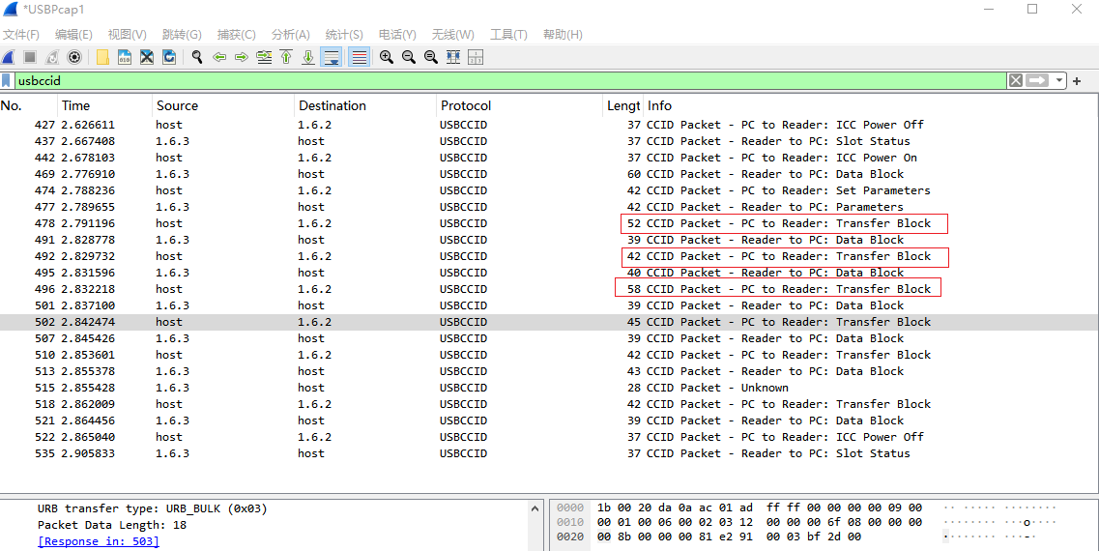Open the 无线(W) menu

point(452,35)
